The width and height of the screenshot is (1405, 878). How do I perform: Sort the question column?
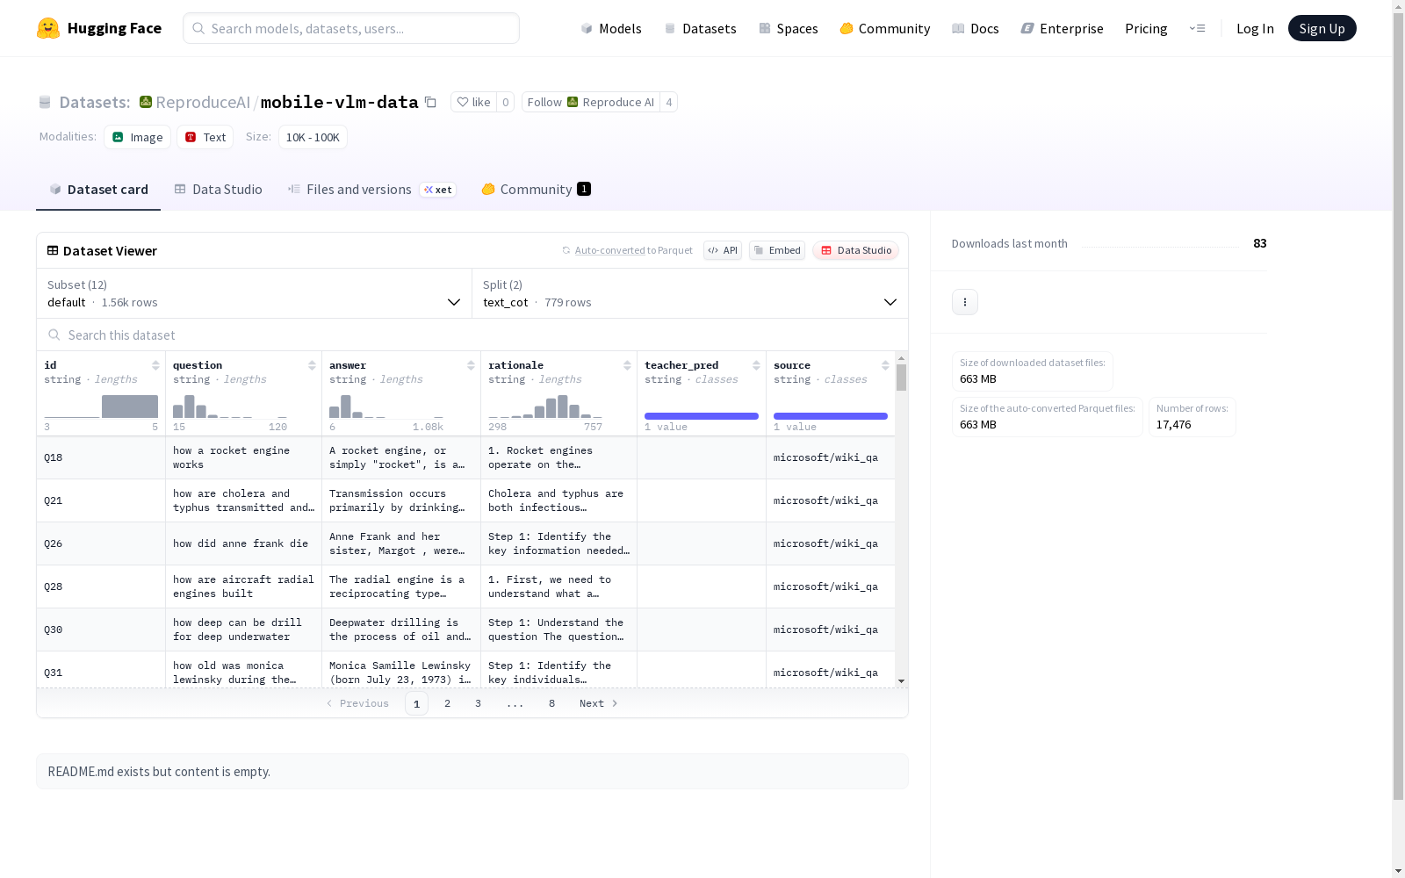(312, 365)
